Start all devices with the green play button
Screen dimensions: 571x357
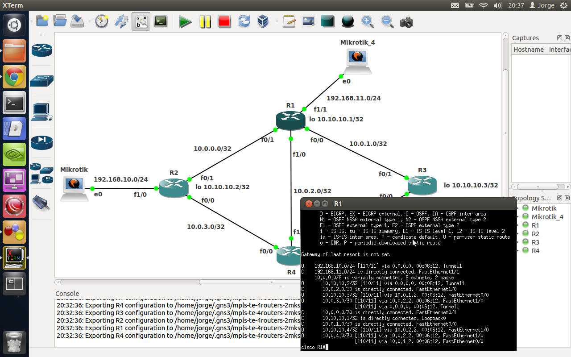click(x=185, y=21)
